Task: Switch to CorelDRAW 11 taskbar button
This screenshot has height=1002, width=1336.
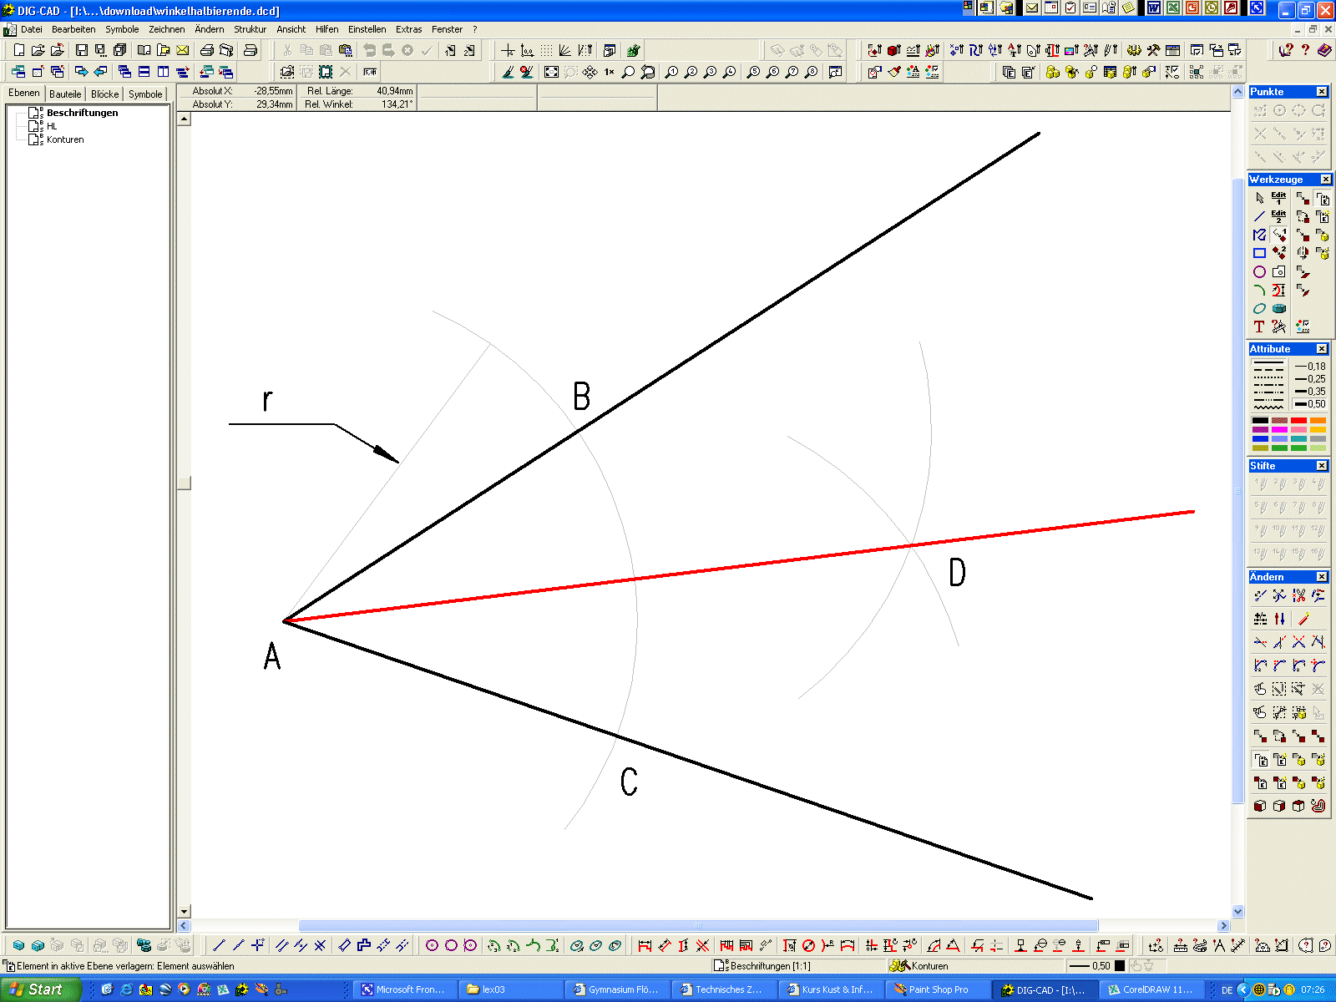Action: [1150, 989]
